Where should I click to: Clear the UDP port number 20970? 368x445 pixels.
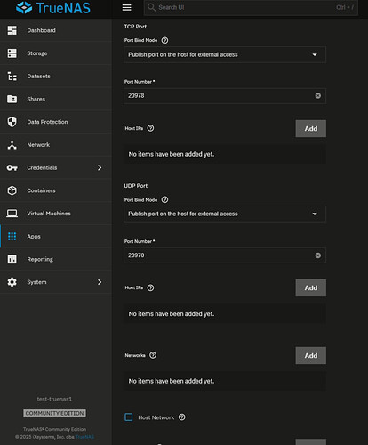point(317,255)
